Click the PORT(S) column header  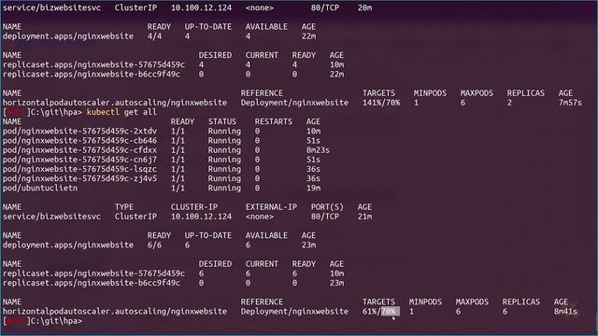click(327, 207)
